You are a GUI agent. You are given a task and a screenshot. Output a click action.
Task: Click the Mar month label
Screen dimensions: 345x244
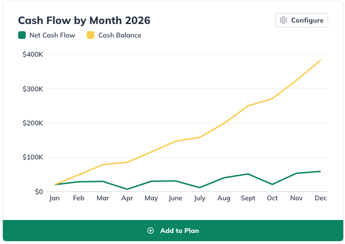(x=103, y=198)
